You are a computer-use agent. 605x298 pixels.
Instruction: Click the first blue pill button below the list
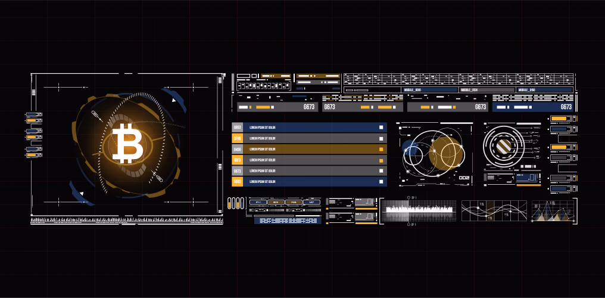click(x=258, y=202)
